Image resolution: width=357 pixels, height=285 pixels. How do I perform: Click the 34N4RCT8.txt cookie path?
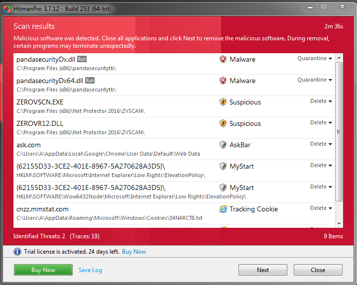click(x=110, y=218)
